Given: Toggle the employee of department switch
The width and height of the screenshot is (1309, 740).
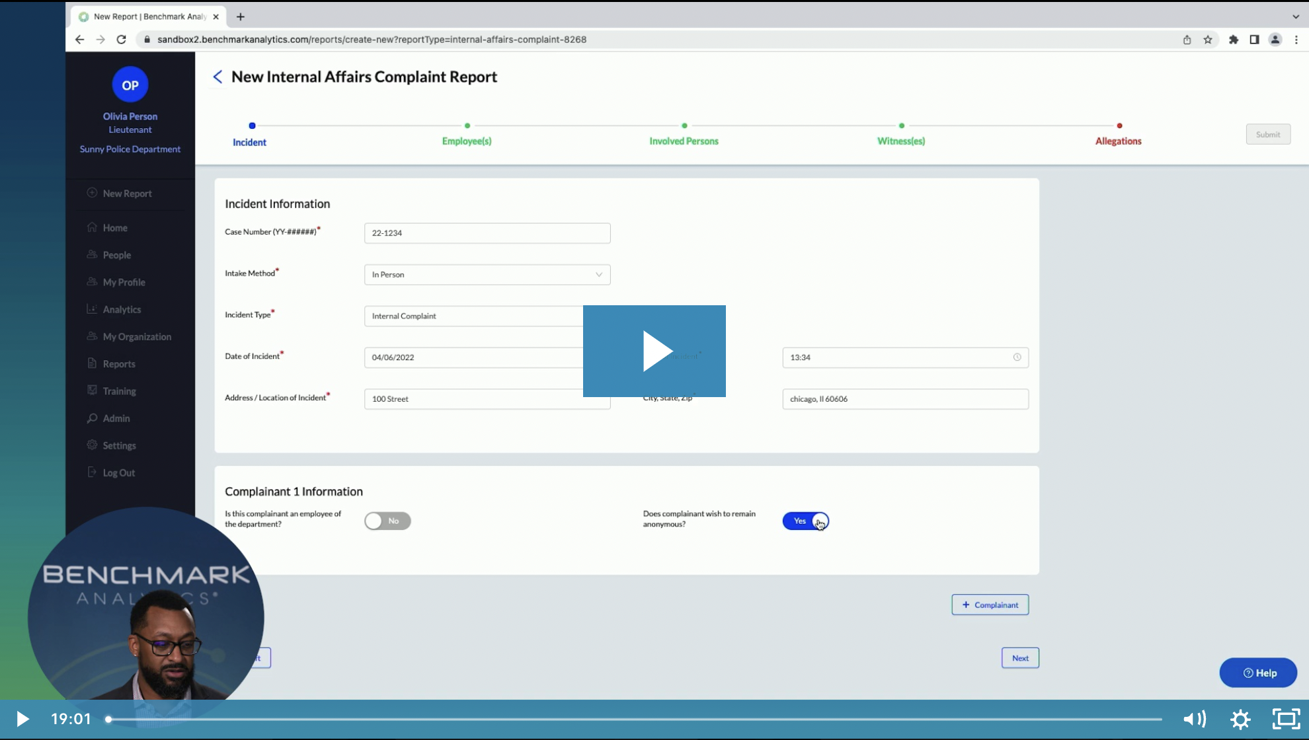Looking at the screenshot, I should coord(387,521).
